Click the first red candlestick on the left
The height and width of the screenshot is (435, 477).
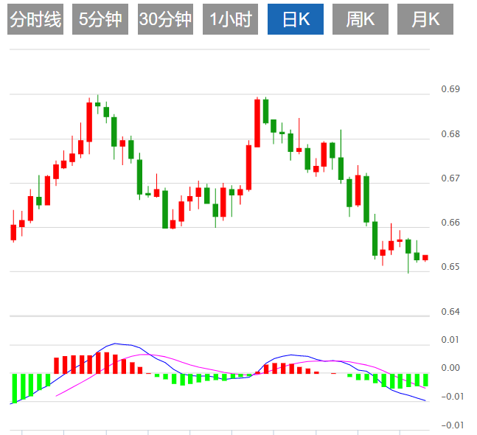tap(13, 232)
